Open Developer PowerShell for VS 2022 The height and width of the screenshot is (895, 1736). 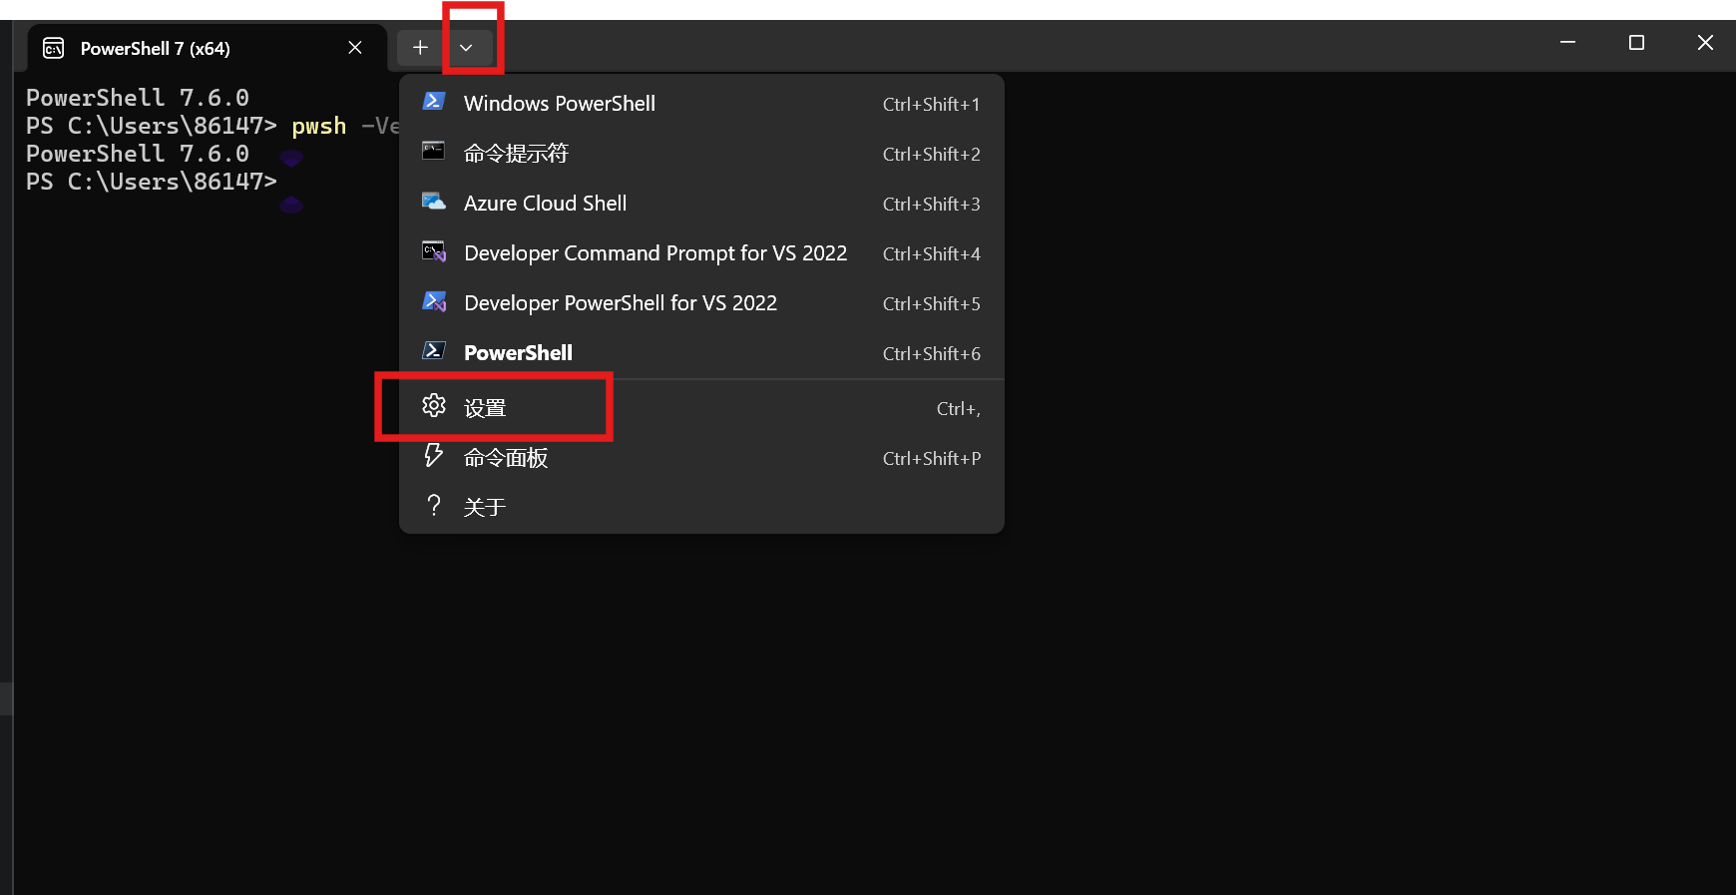[701, 303]
